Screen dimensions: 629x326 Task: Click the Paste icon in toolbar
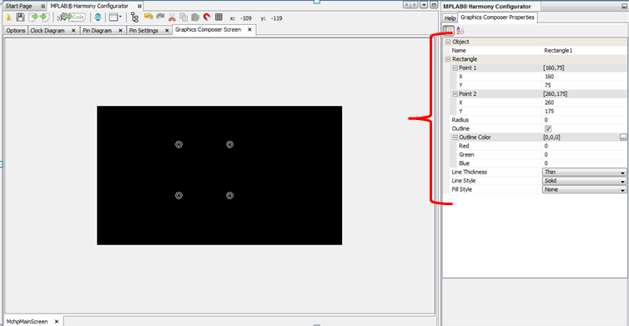tap(195, 18)
